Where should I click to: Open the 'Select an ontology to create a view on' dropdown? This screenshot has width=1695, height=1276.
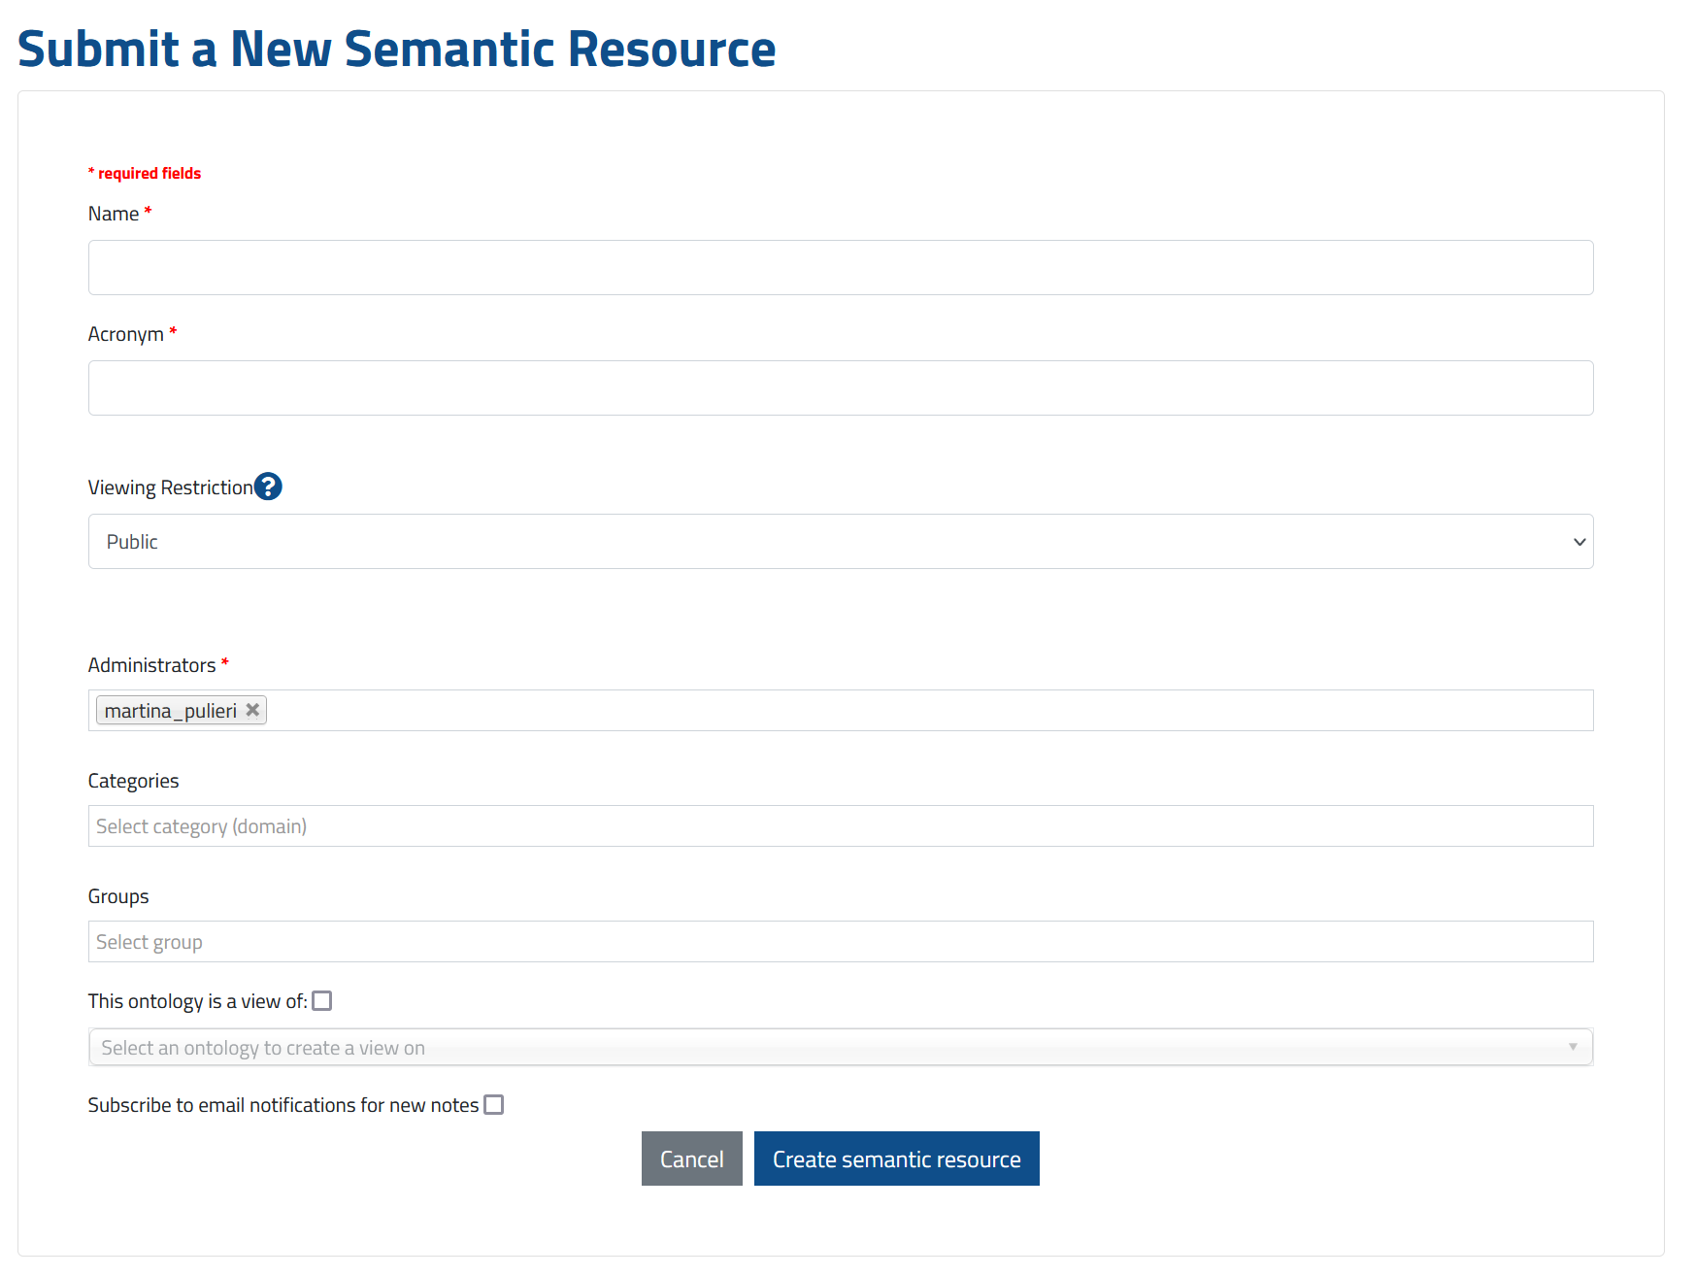point(777,1047)
